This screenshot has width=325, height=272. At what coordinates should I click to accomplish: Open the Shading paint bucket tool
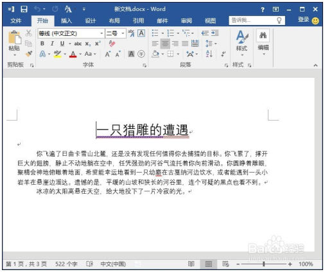click(155, 54)
